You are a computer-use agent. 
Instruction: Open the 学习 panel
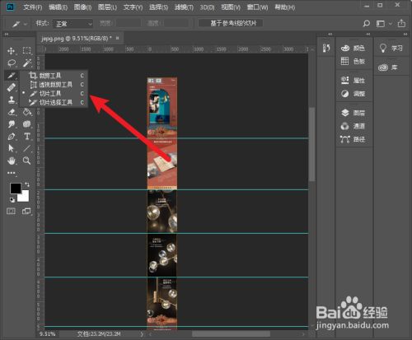[391, 49]
